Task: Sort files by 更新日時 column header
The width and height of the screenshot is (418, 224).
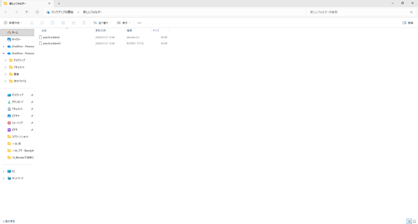Action: [x=100, y=31]
